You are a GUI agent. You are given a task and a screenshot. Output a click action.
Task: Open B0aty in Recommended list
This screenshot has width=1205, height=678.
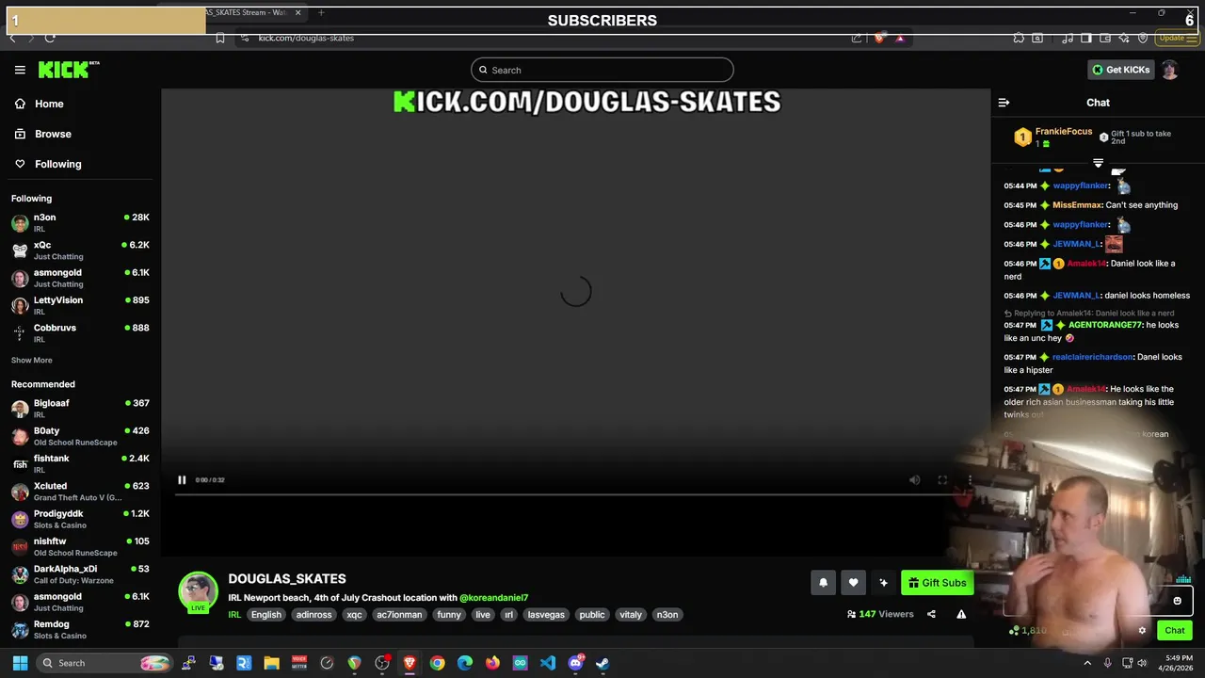(80, 436)
